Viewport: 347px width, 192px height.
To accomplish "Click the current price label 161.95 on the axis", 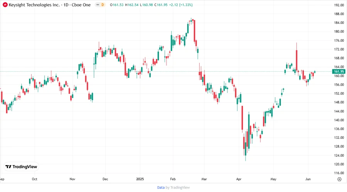I will tap(339, 71).
